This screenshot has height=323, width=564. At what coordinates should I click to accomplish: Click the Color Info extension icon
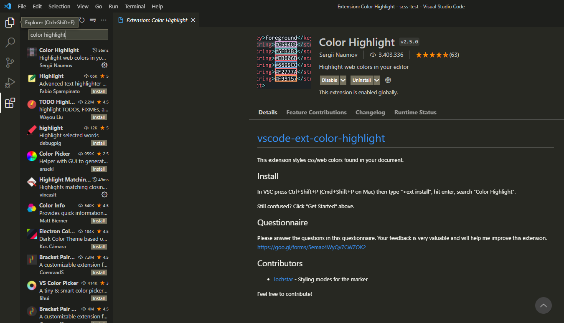click(x=32, y=208)
